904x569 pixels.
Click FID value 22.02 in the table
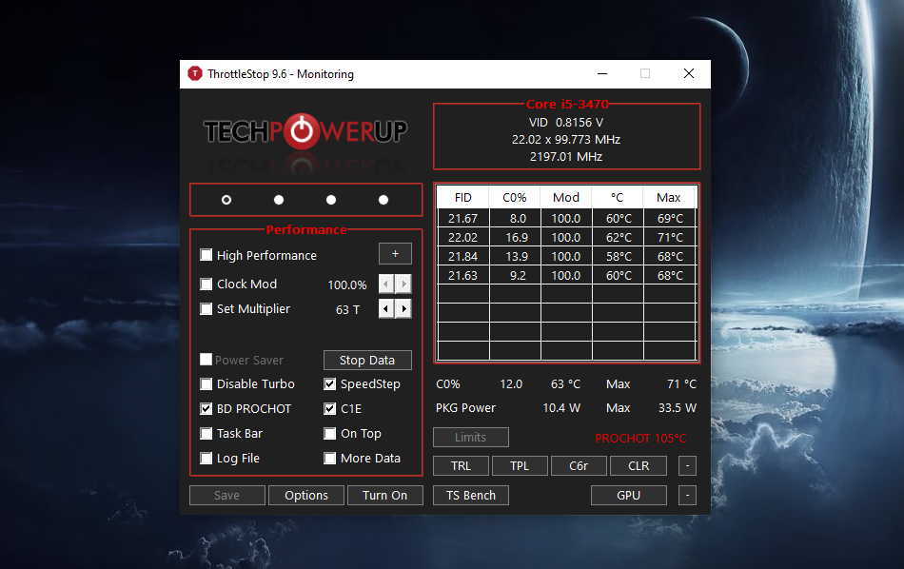click(x=463, y=238)
